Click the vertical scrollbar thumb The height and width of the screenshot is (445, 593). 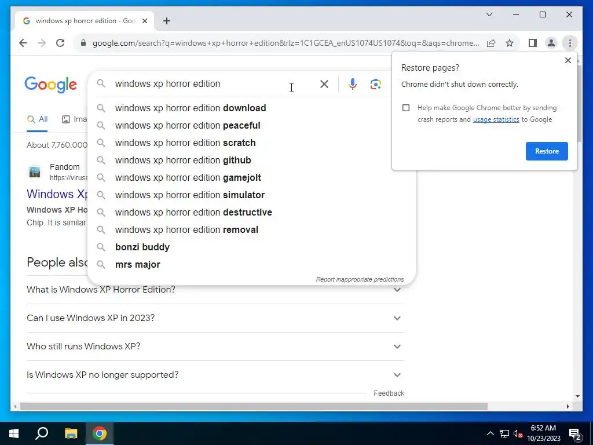pos(579,103)
